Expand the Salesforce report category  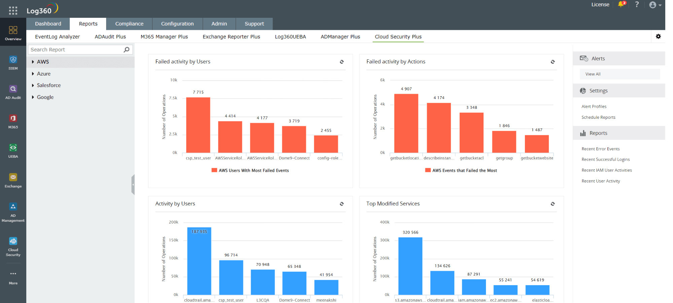(49, 85)
